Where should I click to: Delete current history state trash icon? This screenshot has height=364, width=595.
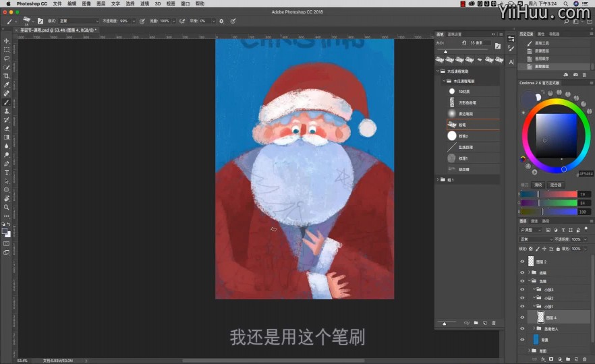point(584,75)
